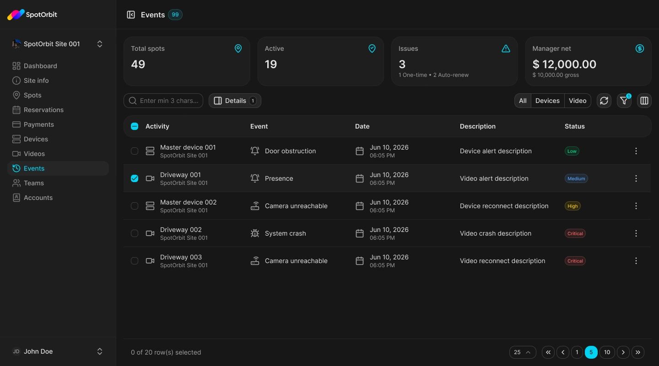659x366 pixels.
Task: Go to page 10
Action: click(607, 352)
